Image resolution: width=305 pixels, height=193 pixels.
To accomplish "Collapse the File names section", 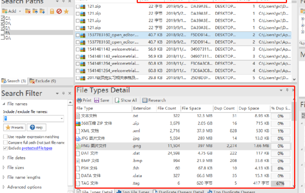I will [x=4, y=104].
